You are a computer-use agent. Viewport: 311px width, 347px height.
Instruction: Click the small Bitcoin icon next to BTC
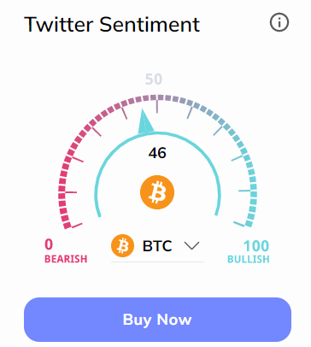click(122, 245)
